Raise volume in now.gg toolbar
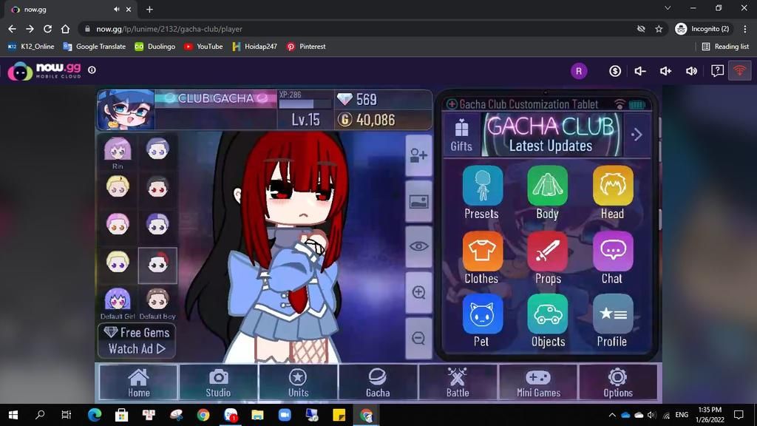757x426 pixels. [666, 71]
